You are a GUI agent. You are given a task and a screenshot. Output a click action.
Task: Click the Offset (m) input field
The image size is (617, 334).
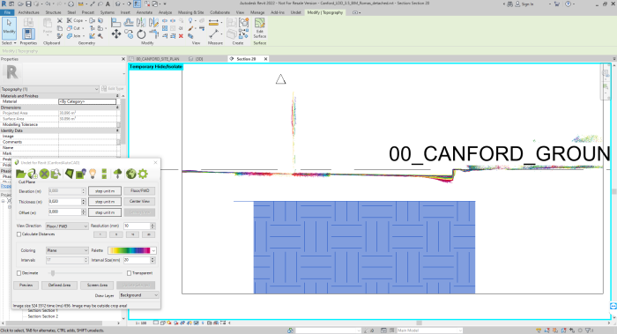[x=65, y=212]
